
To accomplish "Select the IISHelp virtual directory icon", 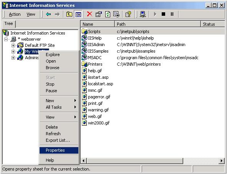I will point(85,38).
